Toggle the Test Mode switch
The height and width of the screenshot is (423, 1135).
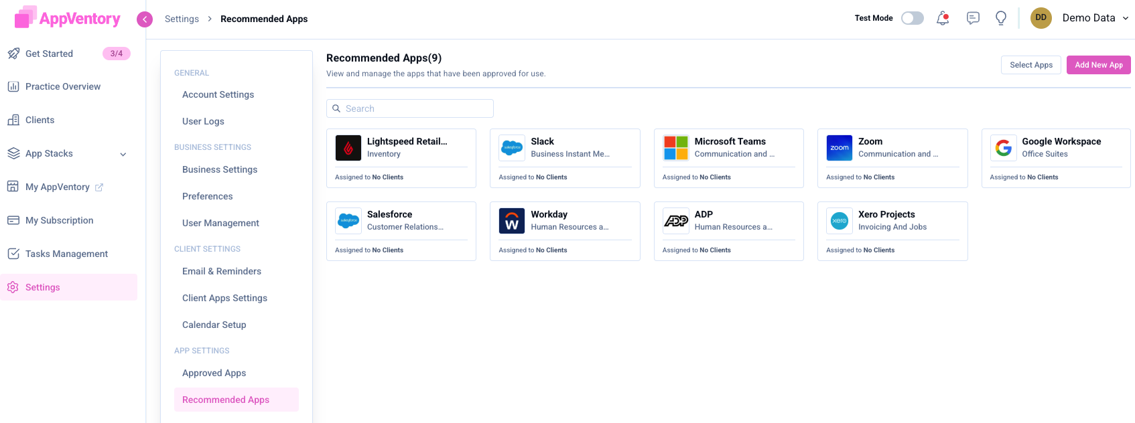tap(912, 18)
